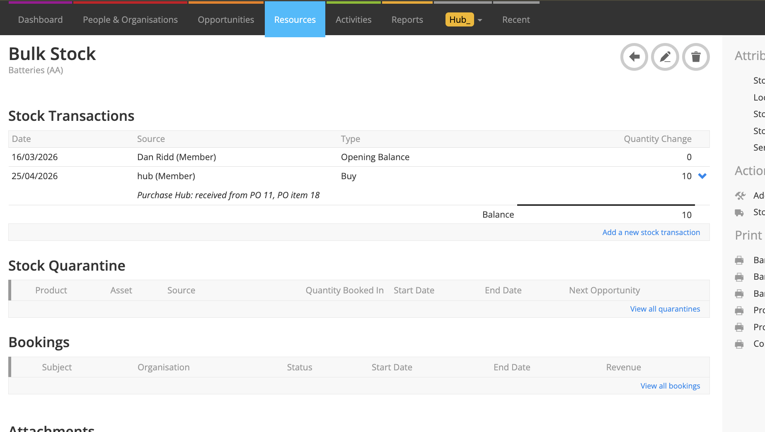Click the edit pencil button
This screenshot has height=432, width=765.
click(665, 57)
